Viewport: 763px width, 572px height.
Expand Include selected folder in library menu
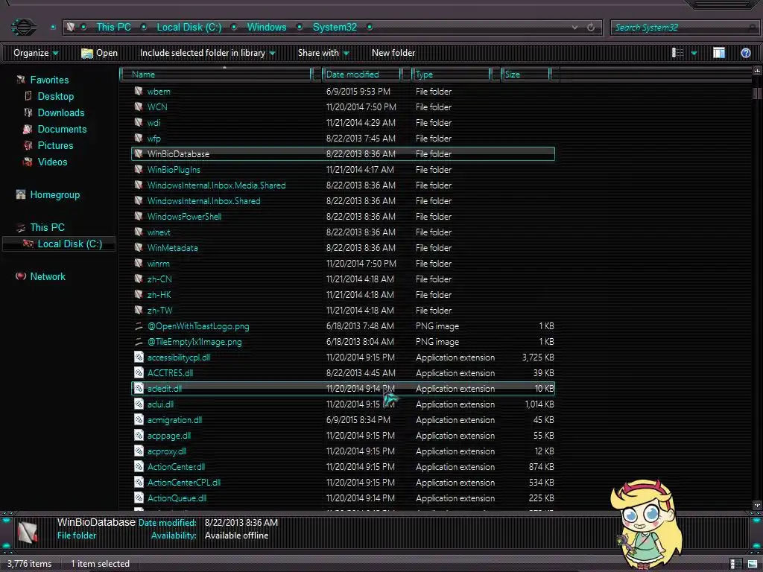207,53
